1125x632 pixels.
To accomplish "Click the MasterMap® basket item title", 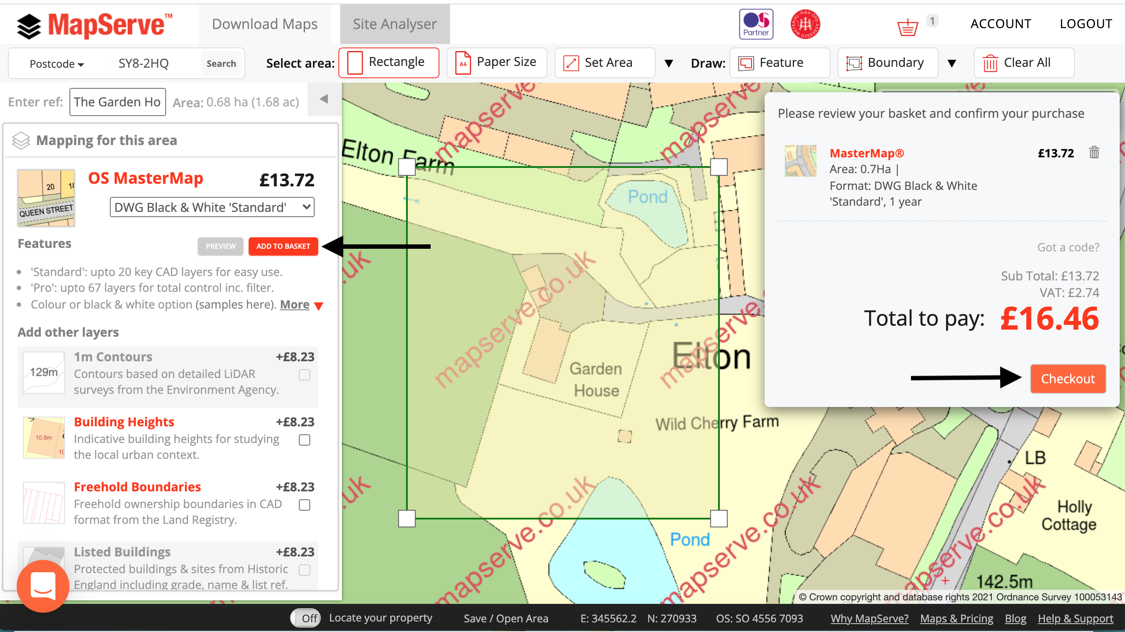I will (867, 153).
